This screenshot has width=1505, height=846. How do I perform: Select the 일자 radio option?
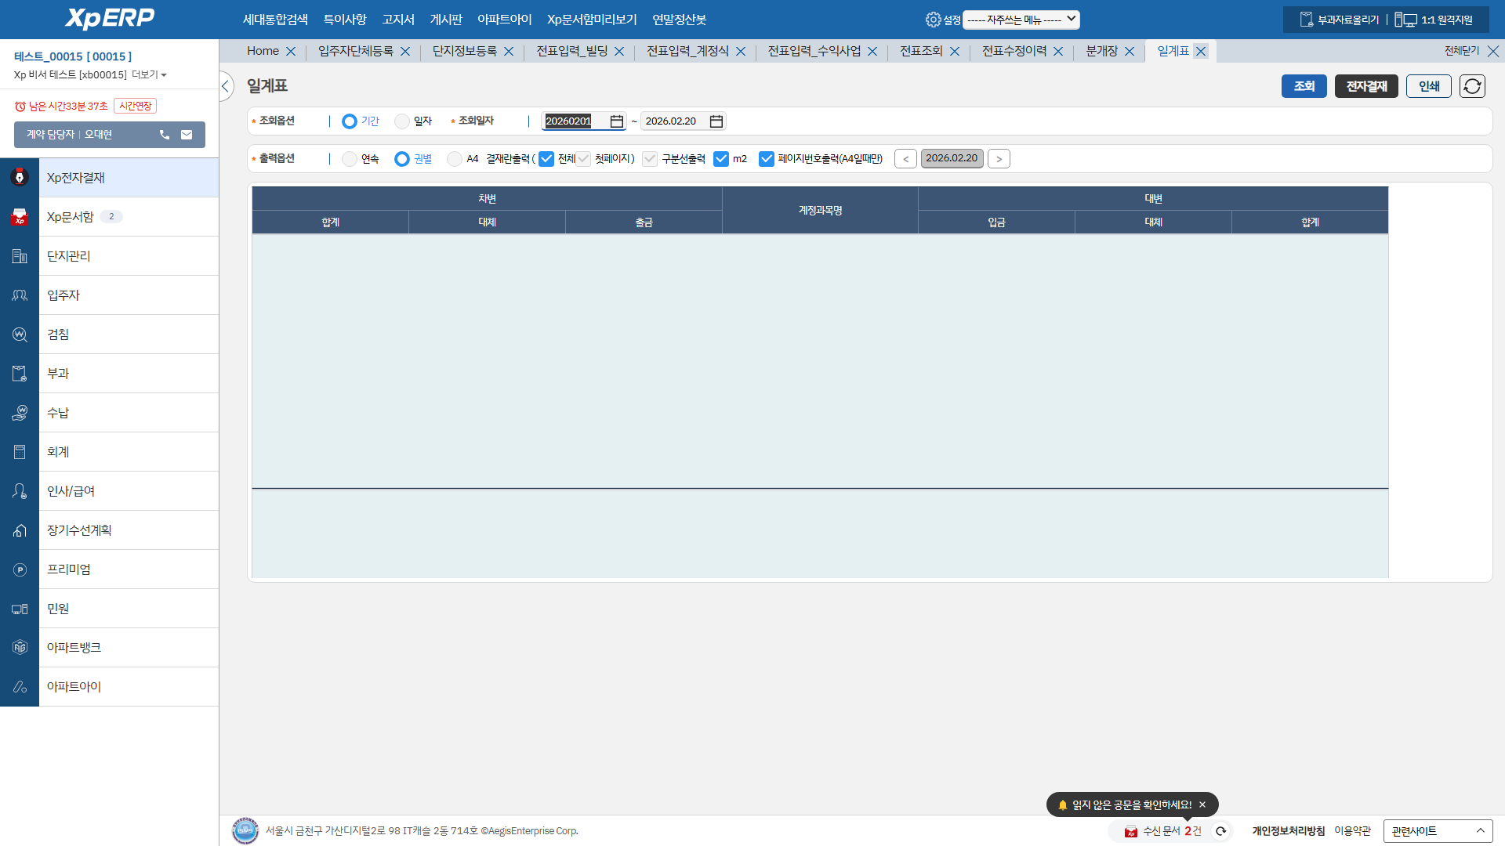[x=402, y=121]
